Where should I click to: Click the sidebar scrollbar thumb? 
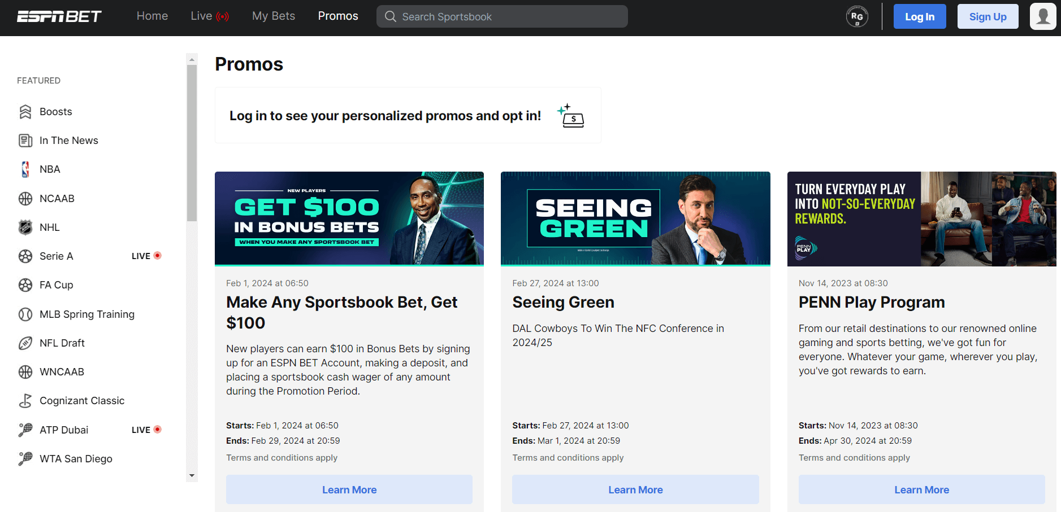[192, 143]
